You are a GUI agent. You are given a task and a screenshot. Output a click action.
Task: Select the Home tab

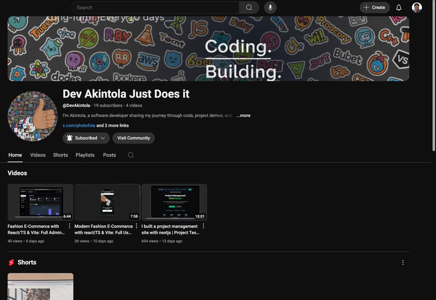coord(15,155)
